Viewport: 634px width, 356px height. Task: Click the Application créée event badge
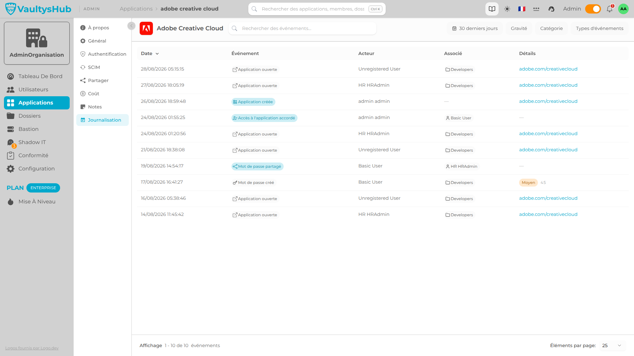[x=253, y=102]
